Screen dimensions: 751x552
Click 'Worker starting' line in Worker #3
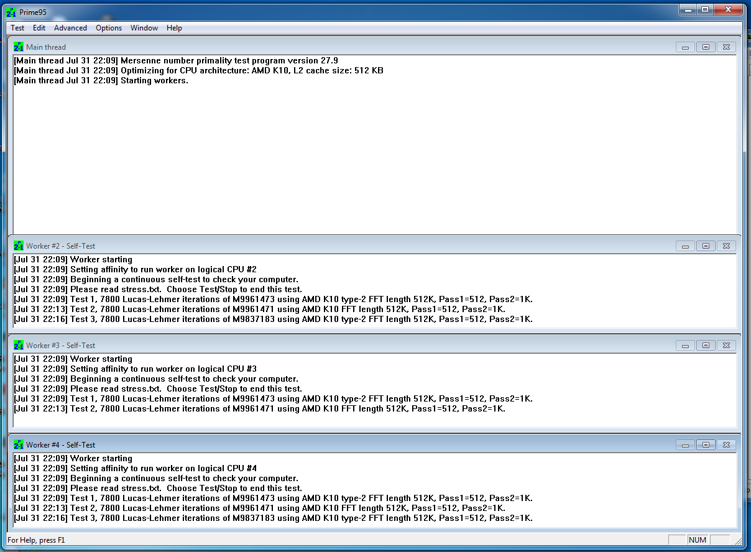click(73, 359)
